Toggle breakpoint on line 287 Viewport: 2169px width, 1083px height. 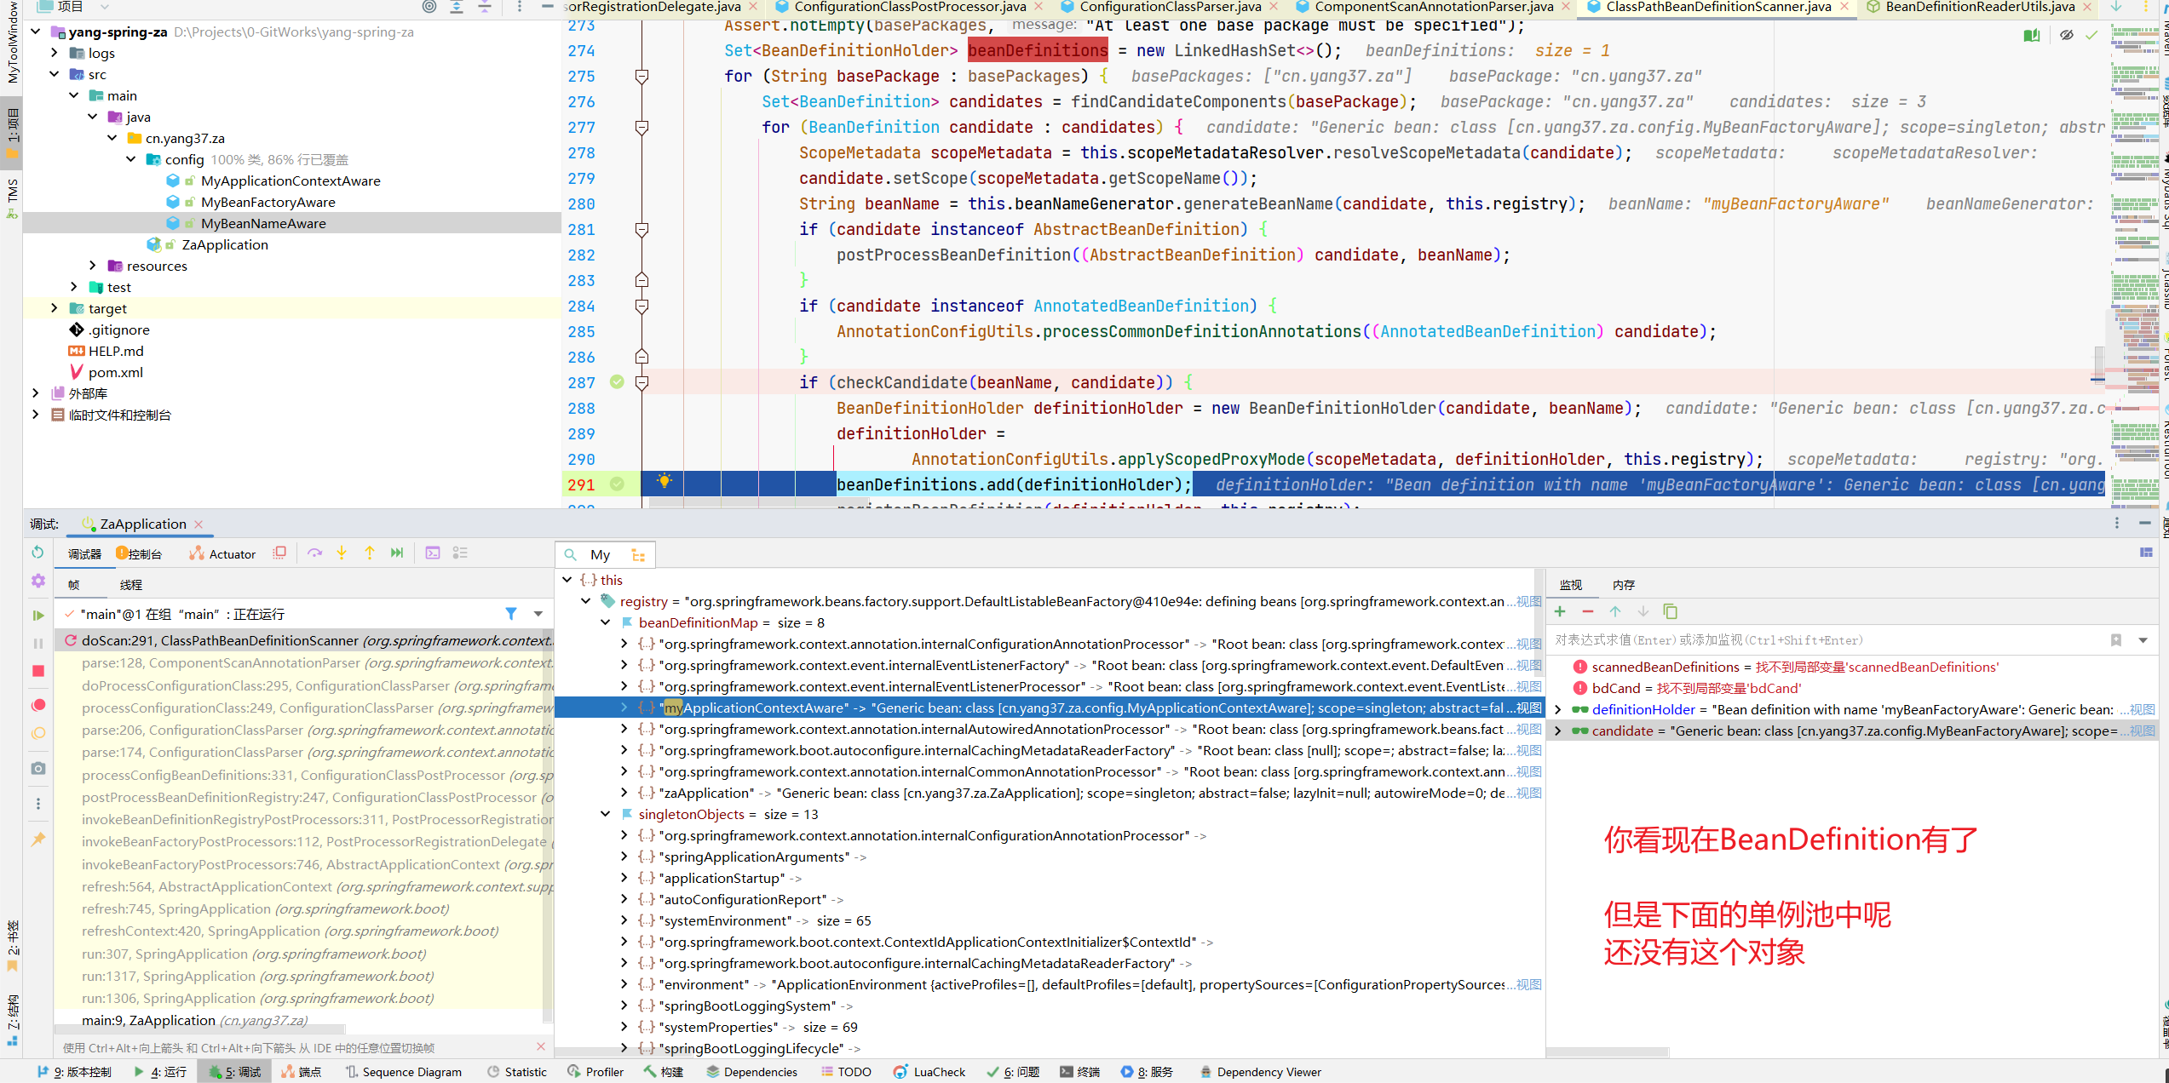pos(617,382)
